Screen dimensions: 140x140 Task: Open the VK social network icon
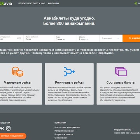[x=2, y=128]
